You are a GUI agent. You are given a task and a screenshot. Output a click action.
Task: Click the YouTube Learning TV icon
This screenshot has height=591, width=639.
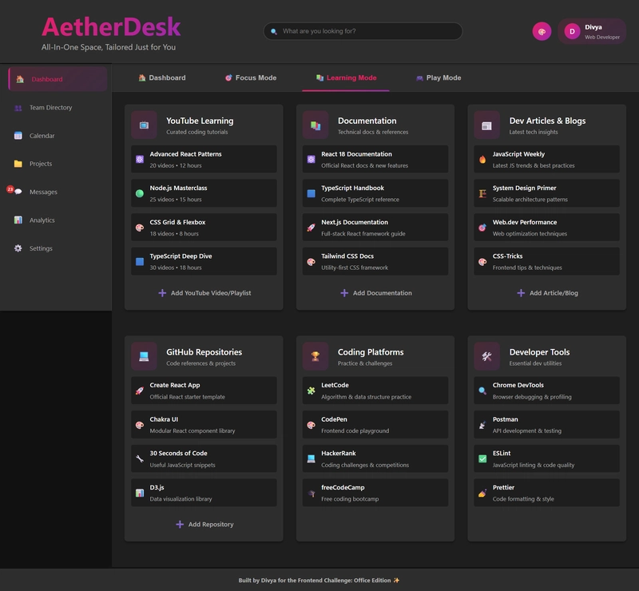click(144, 125)
